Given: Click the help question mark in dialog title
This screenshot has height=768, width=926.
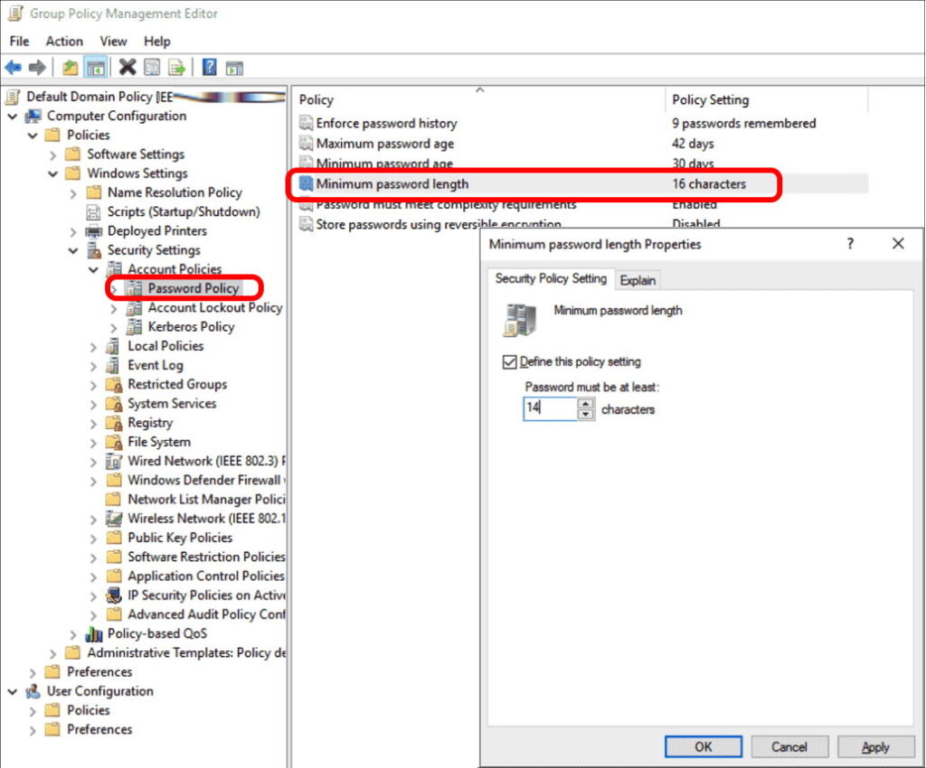Looking at the screenshot, I should pos(850,244).
